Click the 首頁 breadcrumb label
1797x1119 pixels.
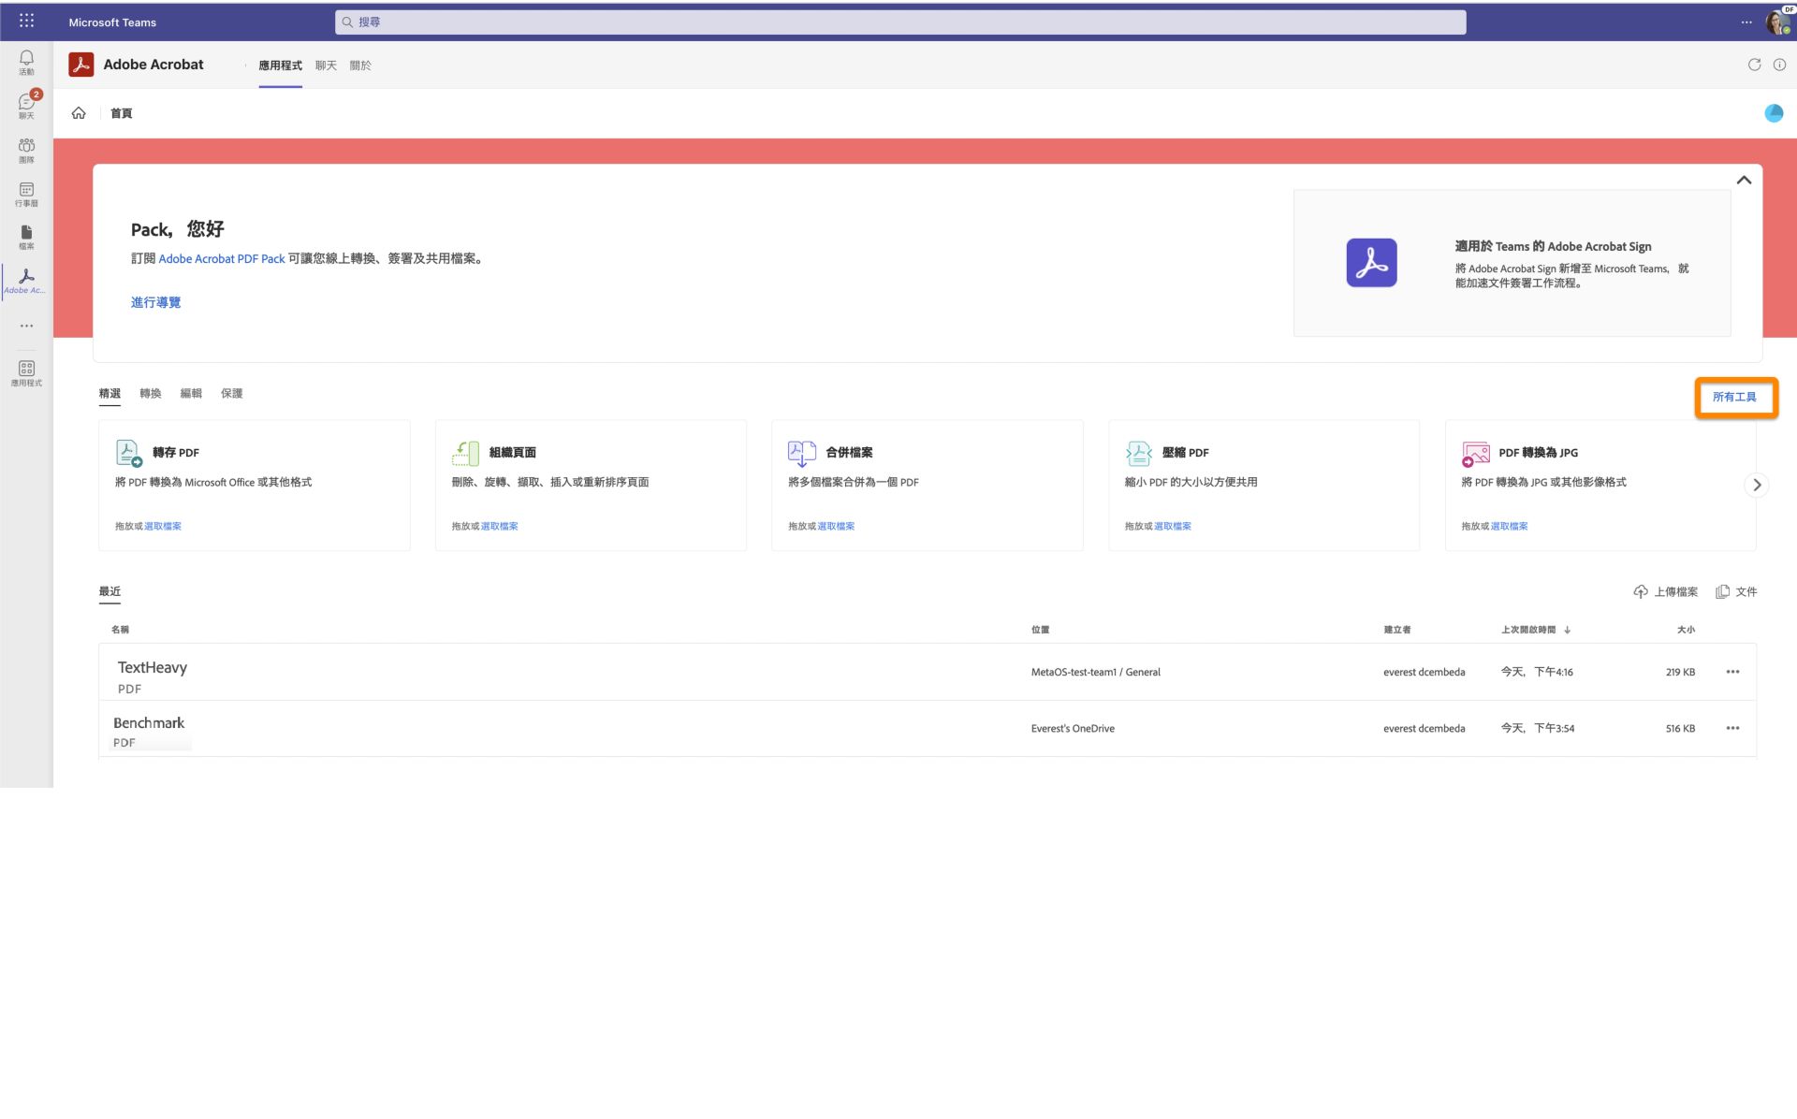click(x=121, y=113)
